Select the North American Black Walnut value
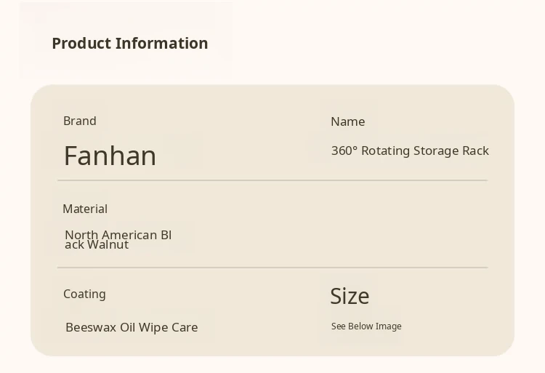Screen dimensions: 545x373 118,239
